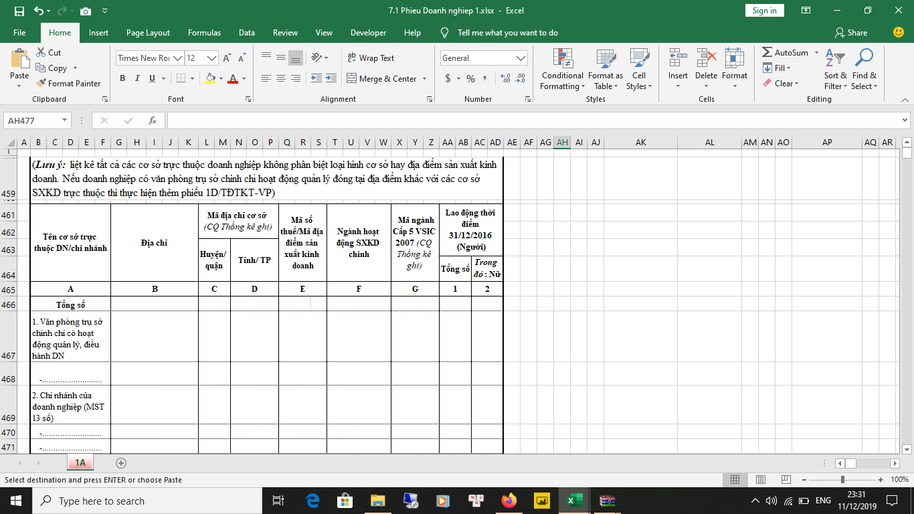Click the Share button

pyautogui.click(x=851, y=32)
